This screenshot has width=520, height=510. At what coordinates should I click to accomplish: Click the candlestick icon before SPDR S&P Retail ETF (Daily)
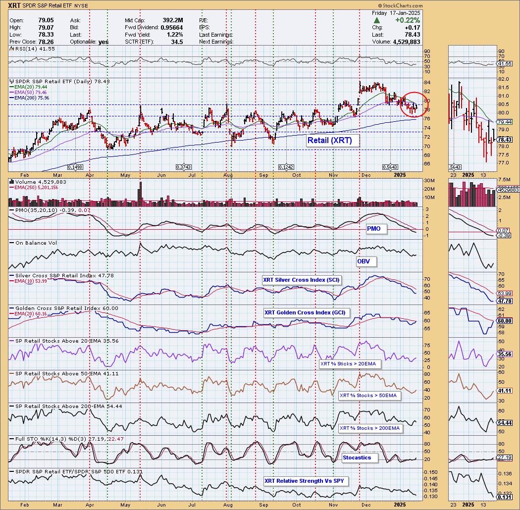click(x=12, y=82)
